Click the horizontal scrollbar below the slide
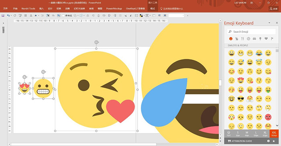Image resolution: width=281 pixels, height=146 pixels. [84, 144]
